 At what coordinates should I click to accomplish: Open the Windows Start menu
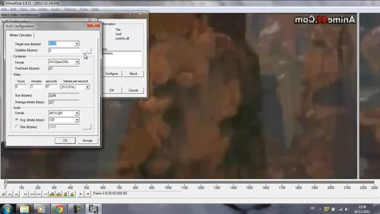(7, 209)
